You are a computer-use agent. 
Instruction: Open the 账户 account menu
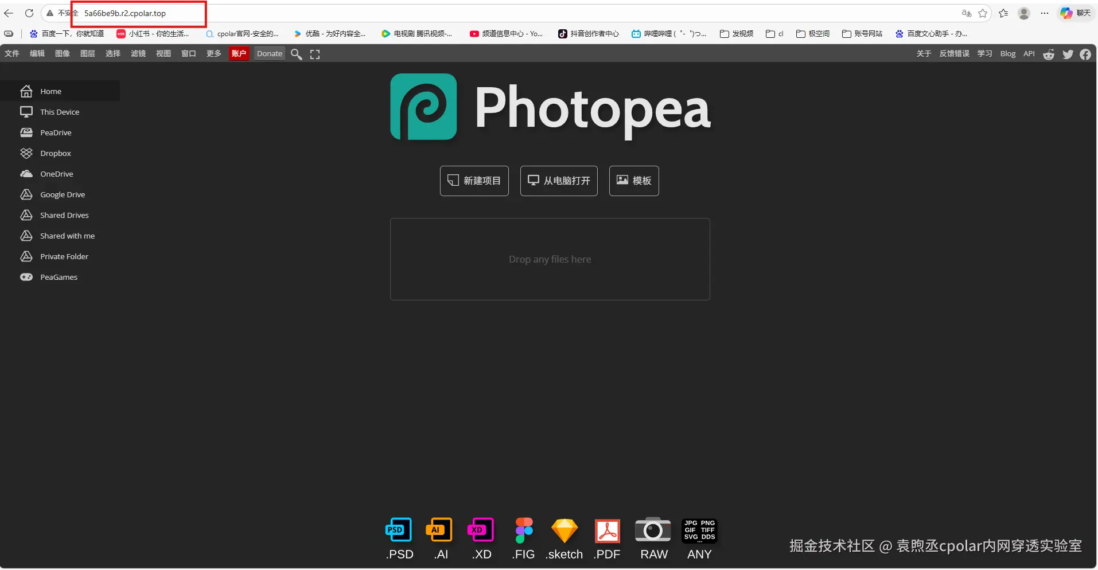tap(239, 53)
